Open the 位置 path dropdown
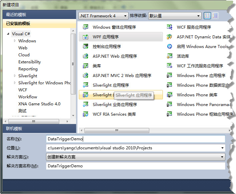This screenshot has width=236, height=194. (222, 148)
